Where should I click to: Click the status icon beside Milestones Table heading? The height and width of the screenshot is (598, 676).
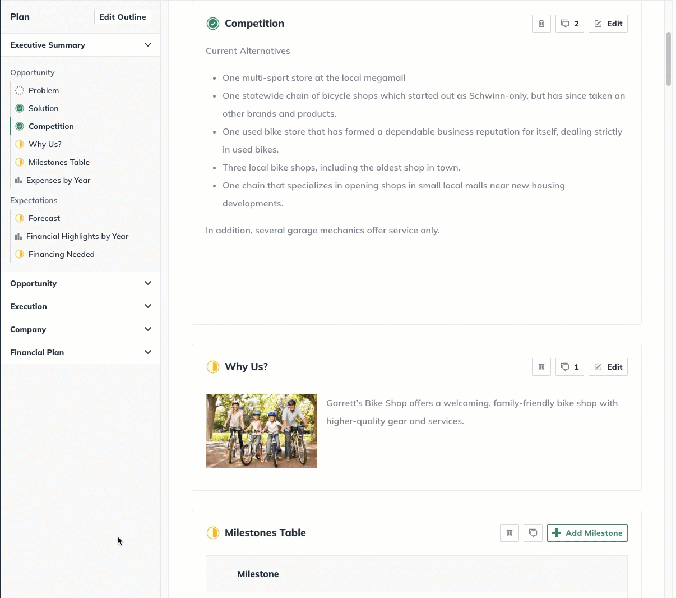tap(213, 533)
